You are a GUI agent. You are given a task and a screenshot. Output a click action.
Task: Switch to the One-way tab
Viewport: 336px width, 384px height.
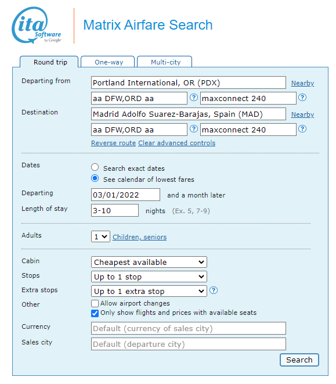108,62
